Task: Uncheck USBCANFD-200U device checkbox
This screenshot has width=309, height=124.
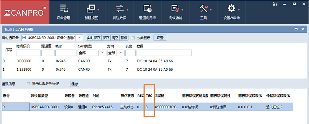Action: [x=24, y=38]
